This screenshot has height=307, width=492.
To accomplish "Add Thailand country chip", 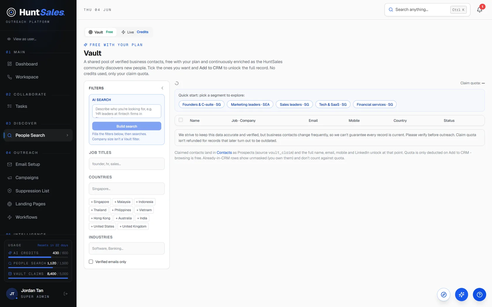I will click(99, 210).
